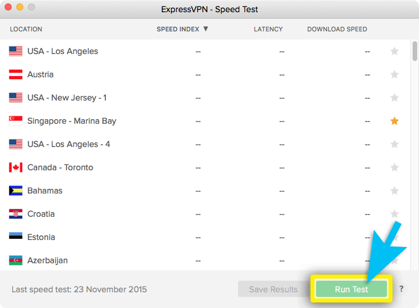Click the Latency value for Singapore - Marina Bay
Viewport: 419px width, 308px height.
pyautogui.click(x=282, y=121)
